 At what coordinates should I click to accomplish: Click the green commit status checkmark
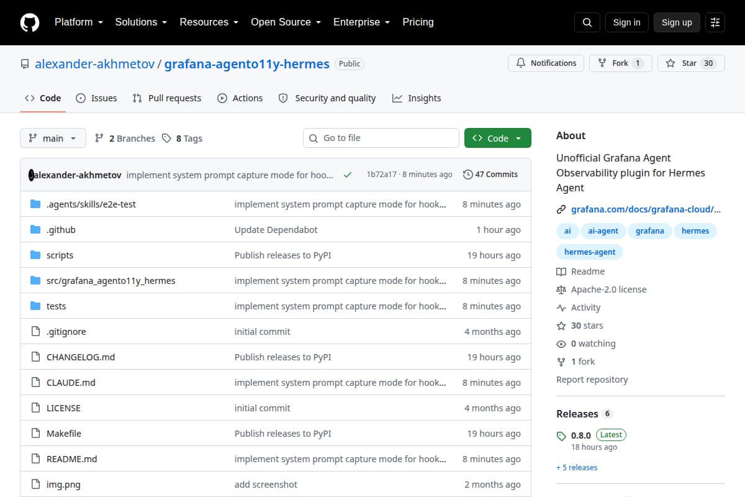pos(348,175)
